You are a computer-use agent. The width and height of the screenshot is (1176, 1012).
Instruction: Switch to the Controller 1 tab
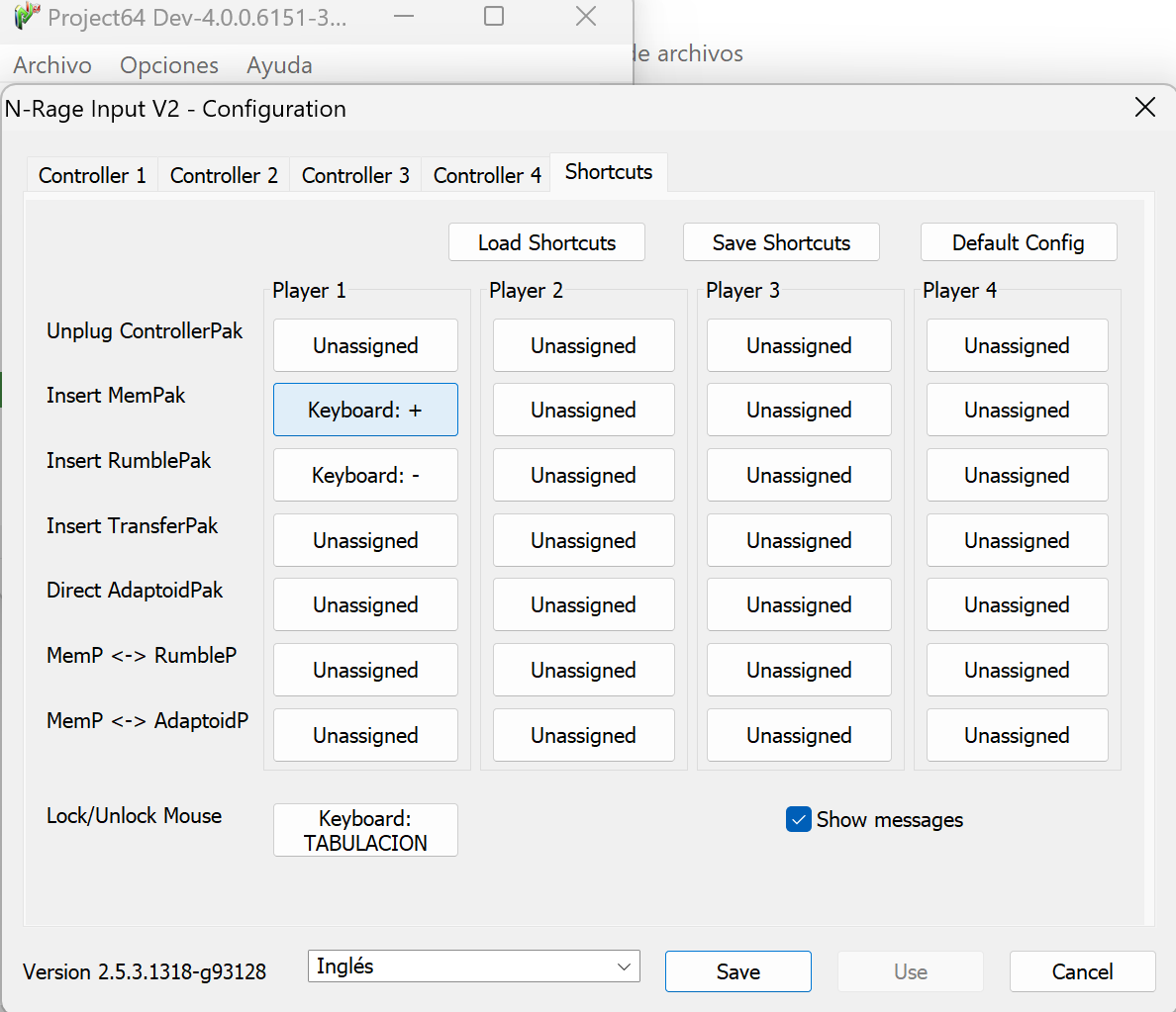pos(91,174)
